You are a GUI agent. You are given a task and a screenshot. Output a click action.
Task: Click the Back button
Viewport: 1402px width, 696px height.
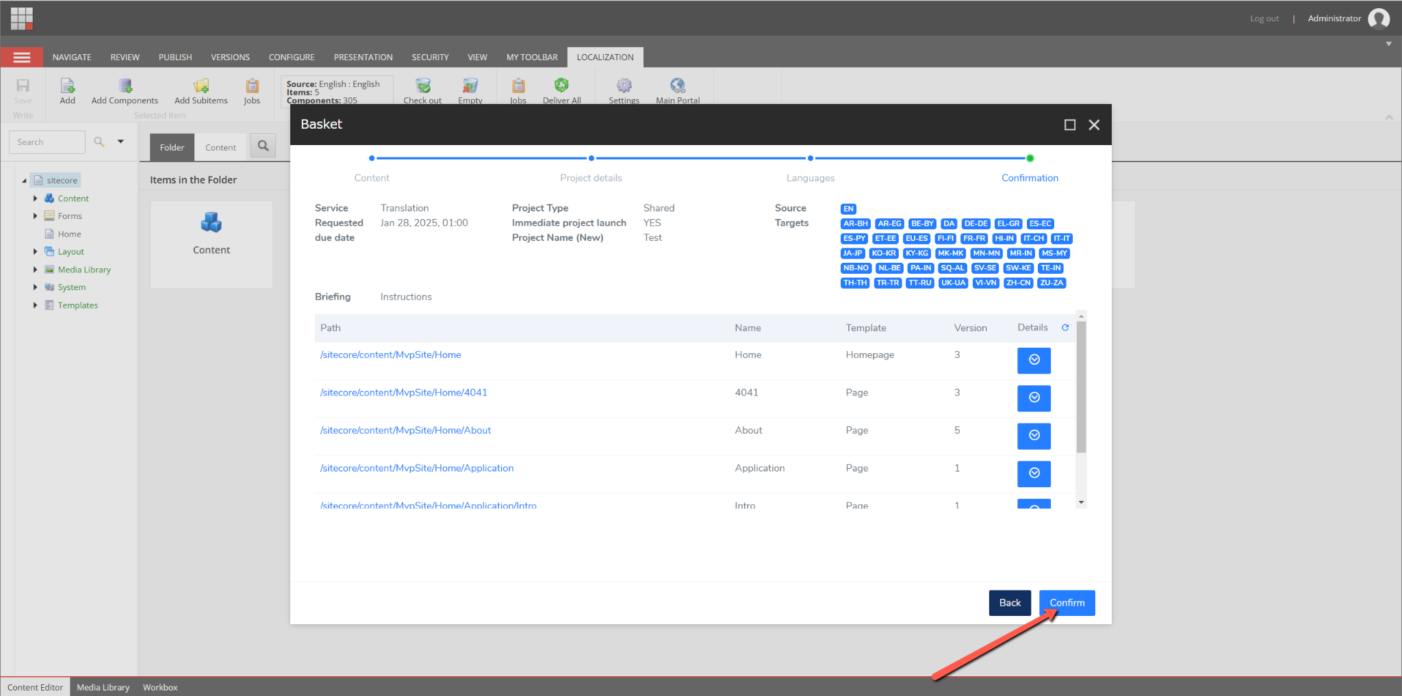[x=1010, y=603]
